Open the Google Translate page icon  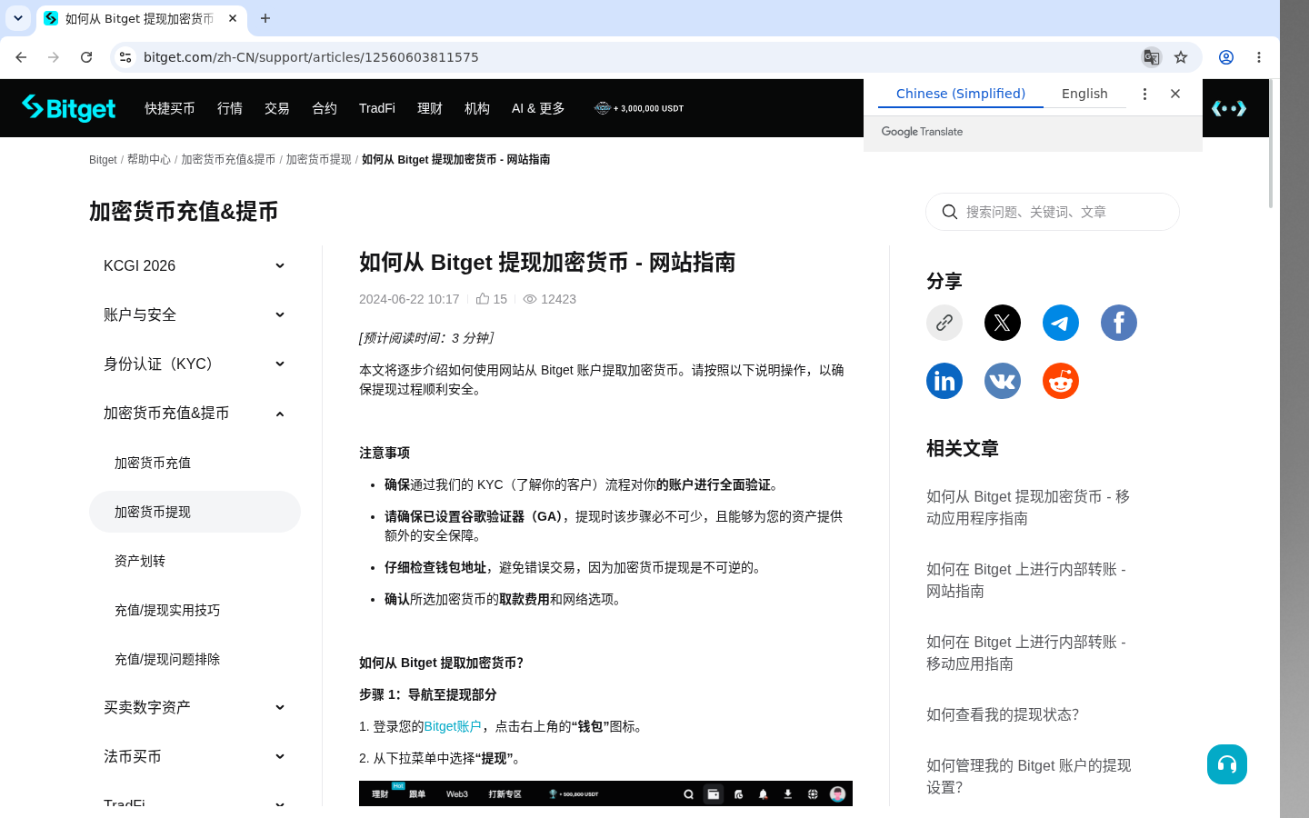click(1151, 57)
